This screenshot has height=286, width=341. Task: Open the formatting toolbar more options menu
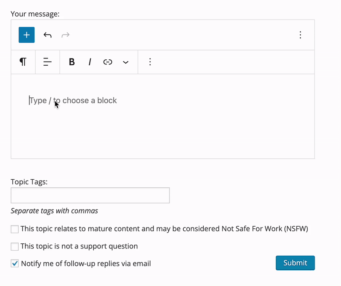click(x=150, y=61)
